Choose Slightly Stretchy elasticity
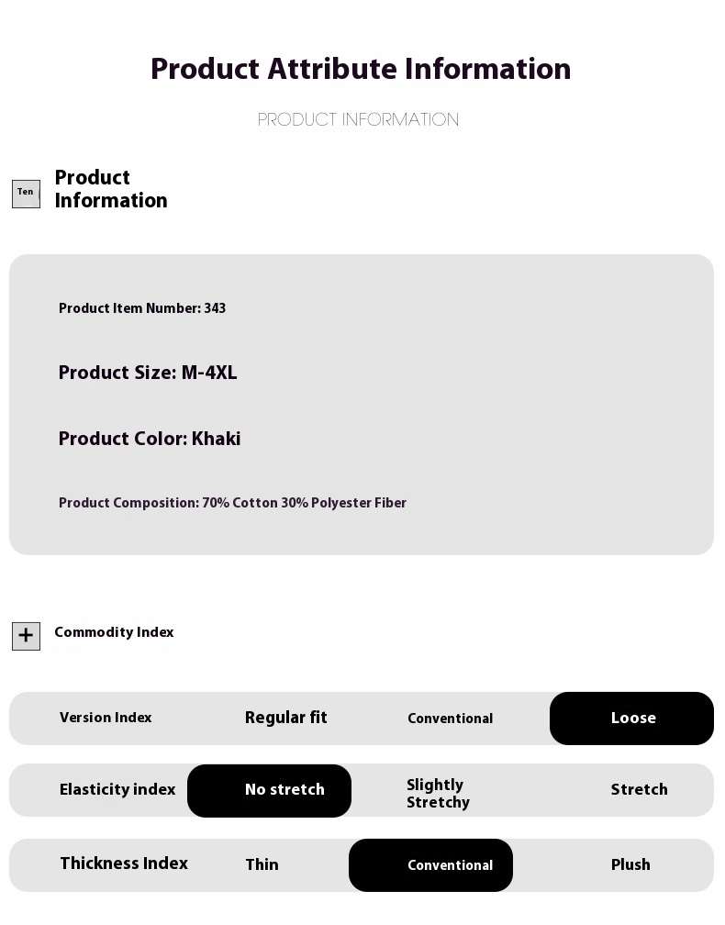725x925 pixels. pos(438,794)
